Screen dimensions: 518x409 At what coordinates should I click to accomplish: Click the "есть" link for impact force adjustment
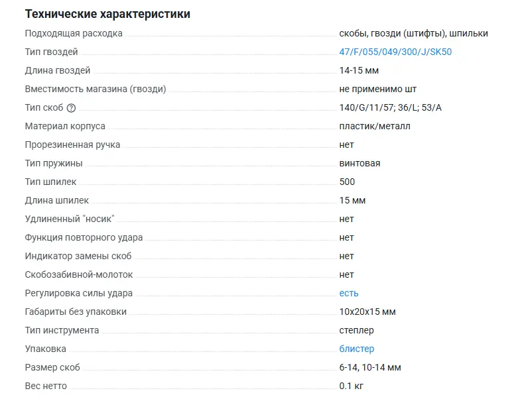point(349,293)
